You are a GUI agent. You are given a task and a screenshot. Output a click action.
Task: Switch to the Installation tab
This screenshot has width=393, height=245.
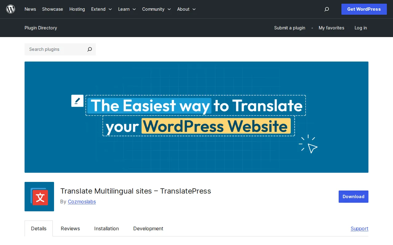107,228
